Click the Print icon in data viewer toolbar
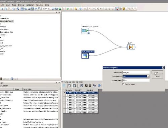 90,86
